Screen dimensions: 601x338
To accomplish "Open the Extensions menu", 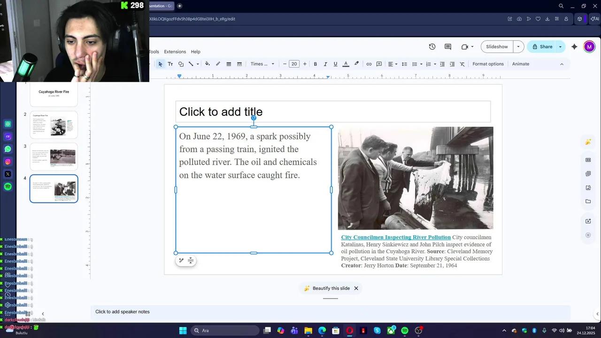I will [x=175, y=52].
